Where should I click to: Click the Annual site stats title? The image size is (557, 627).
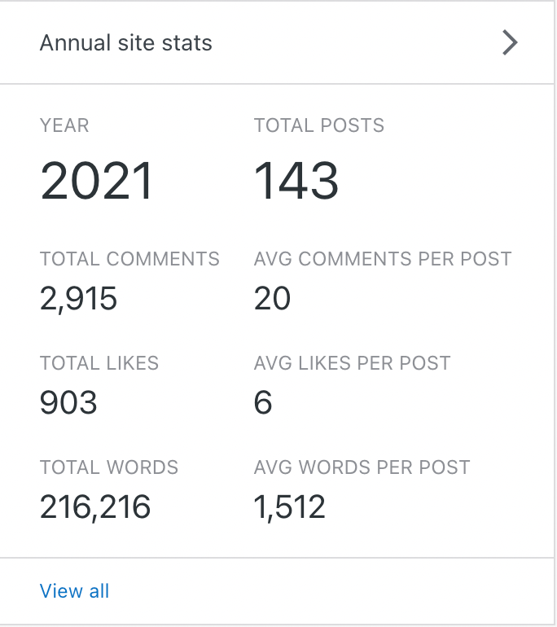click(x=126, y=43)
